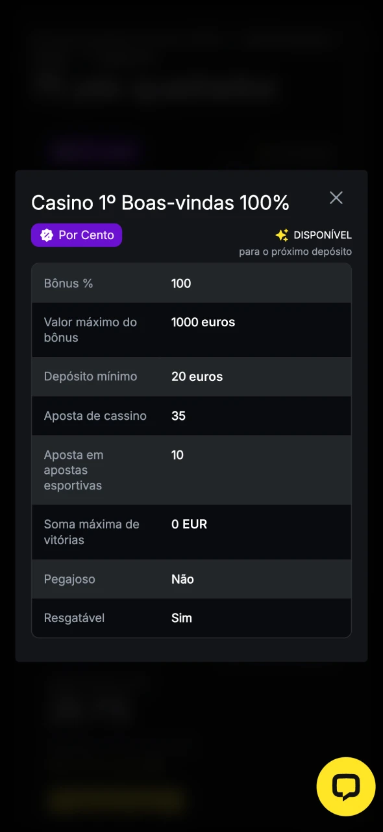Image resolution: width=383 pixels, height=832 pixels.
Task: Click the circular badge inside the Por Cento pill
Action: click(x=46, y=235)
